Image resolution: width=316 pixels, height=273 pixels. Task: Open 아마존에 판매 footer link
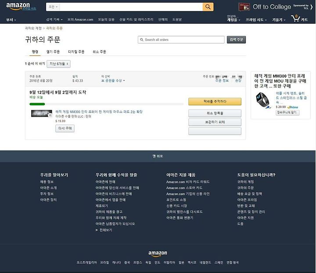[105, 182]
